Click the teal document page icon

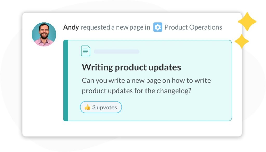85,51
